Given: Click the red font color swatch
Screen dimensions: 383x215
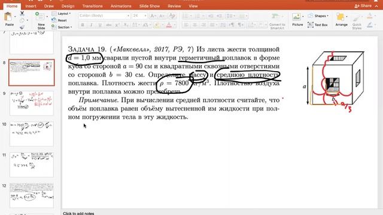Looking at the screenshot, I should tap(169, 25).
